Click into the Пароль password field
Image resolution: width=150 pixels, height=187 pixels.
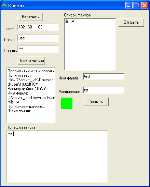pyautogui.click(x=38, y=49)
